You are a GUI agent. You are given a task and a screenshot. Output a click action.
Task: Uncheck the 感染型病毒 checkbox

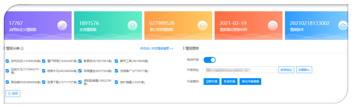[x=80, y=82]
